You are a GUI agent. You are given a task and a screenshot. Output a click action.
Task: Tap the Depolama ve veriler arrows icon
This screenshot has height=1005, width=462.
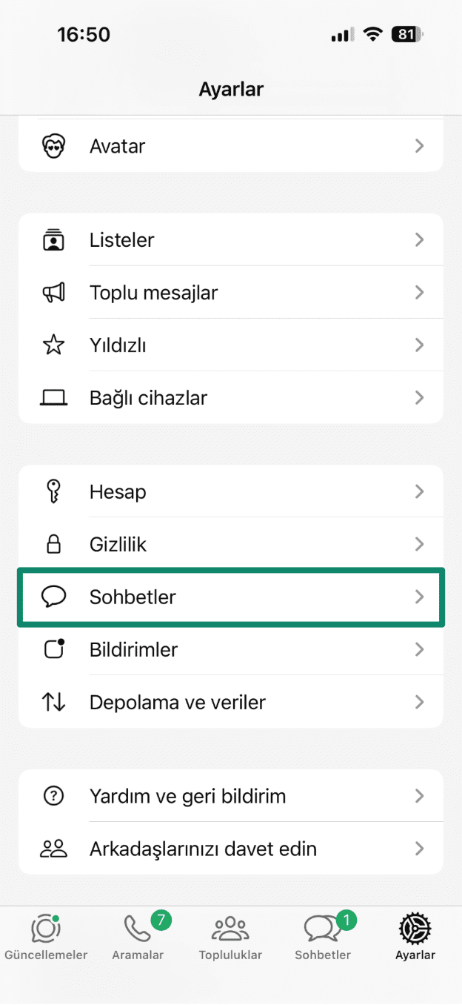coord(53,702)
